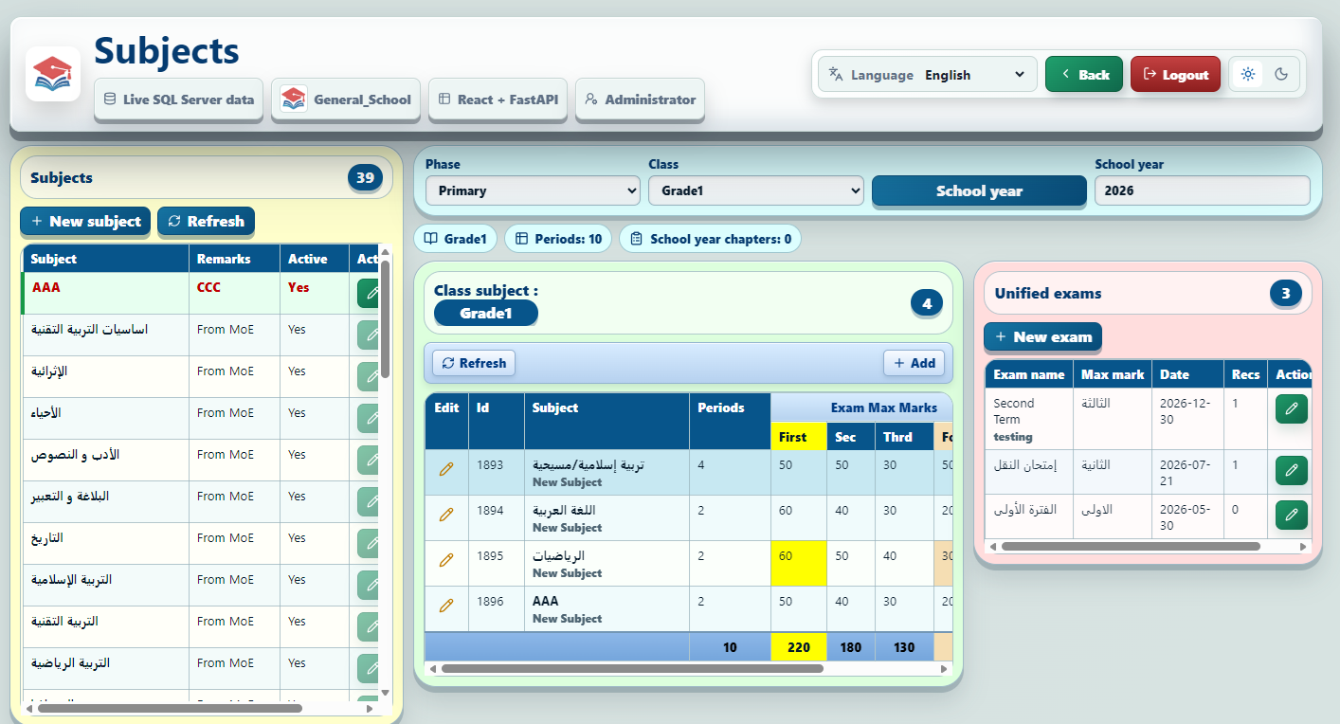The width and height of the screenshot is (1340, 724).
Task: Click the New subject button
Action: click(x=85, y=221)
